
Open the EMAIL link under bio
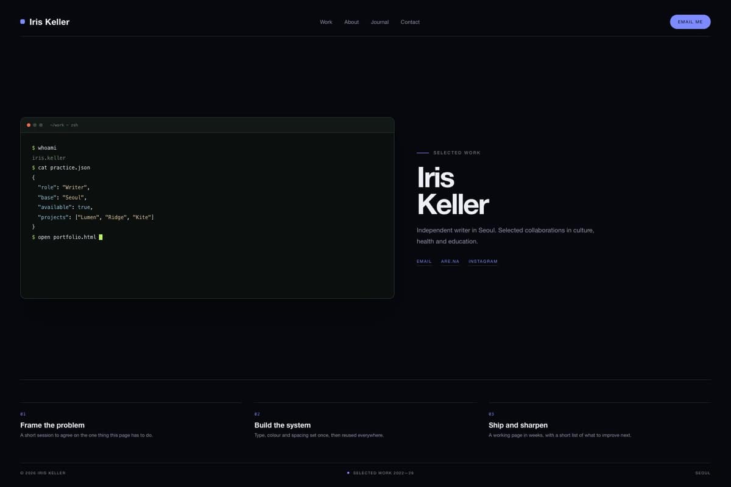(424, 262)
